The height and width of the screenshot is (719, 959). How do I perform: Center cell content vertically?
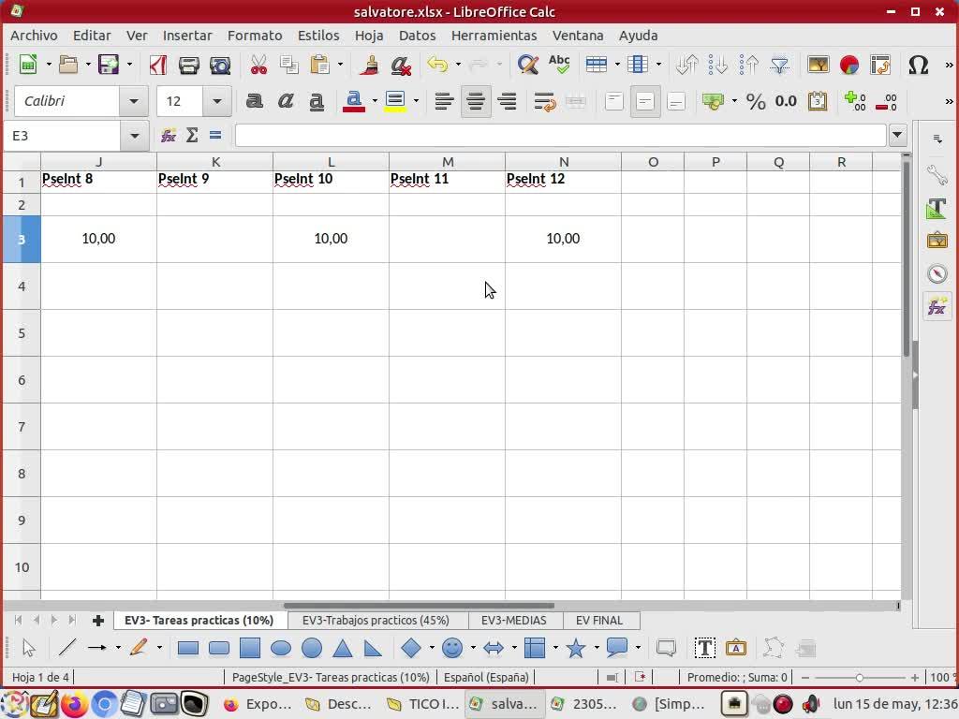tap(644, 101)
